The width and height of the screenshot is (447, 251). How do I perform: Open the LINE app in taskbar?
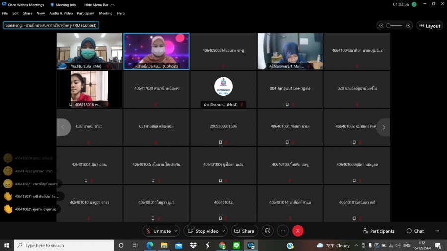click(x=236, y=245)
